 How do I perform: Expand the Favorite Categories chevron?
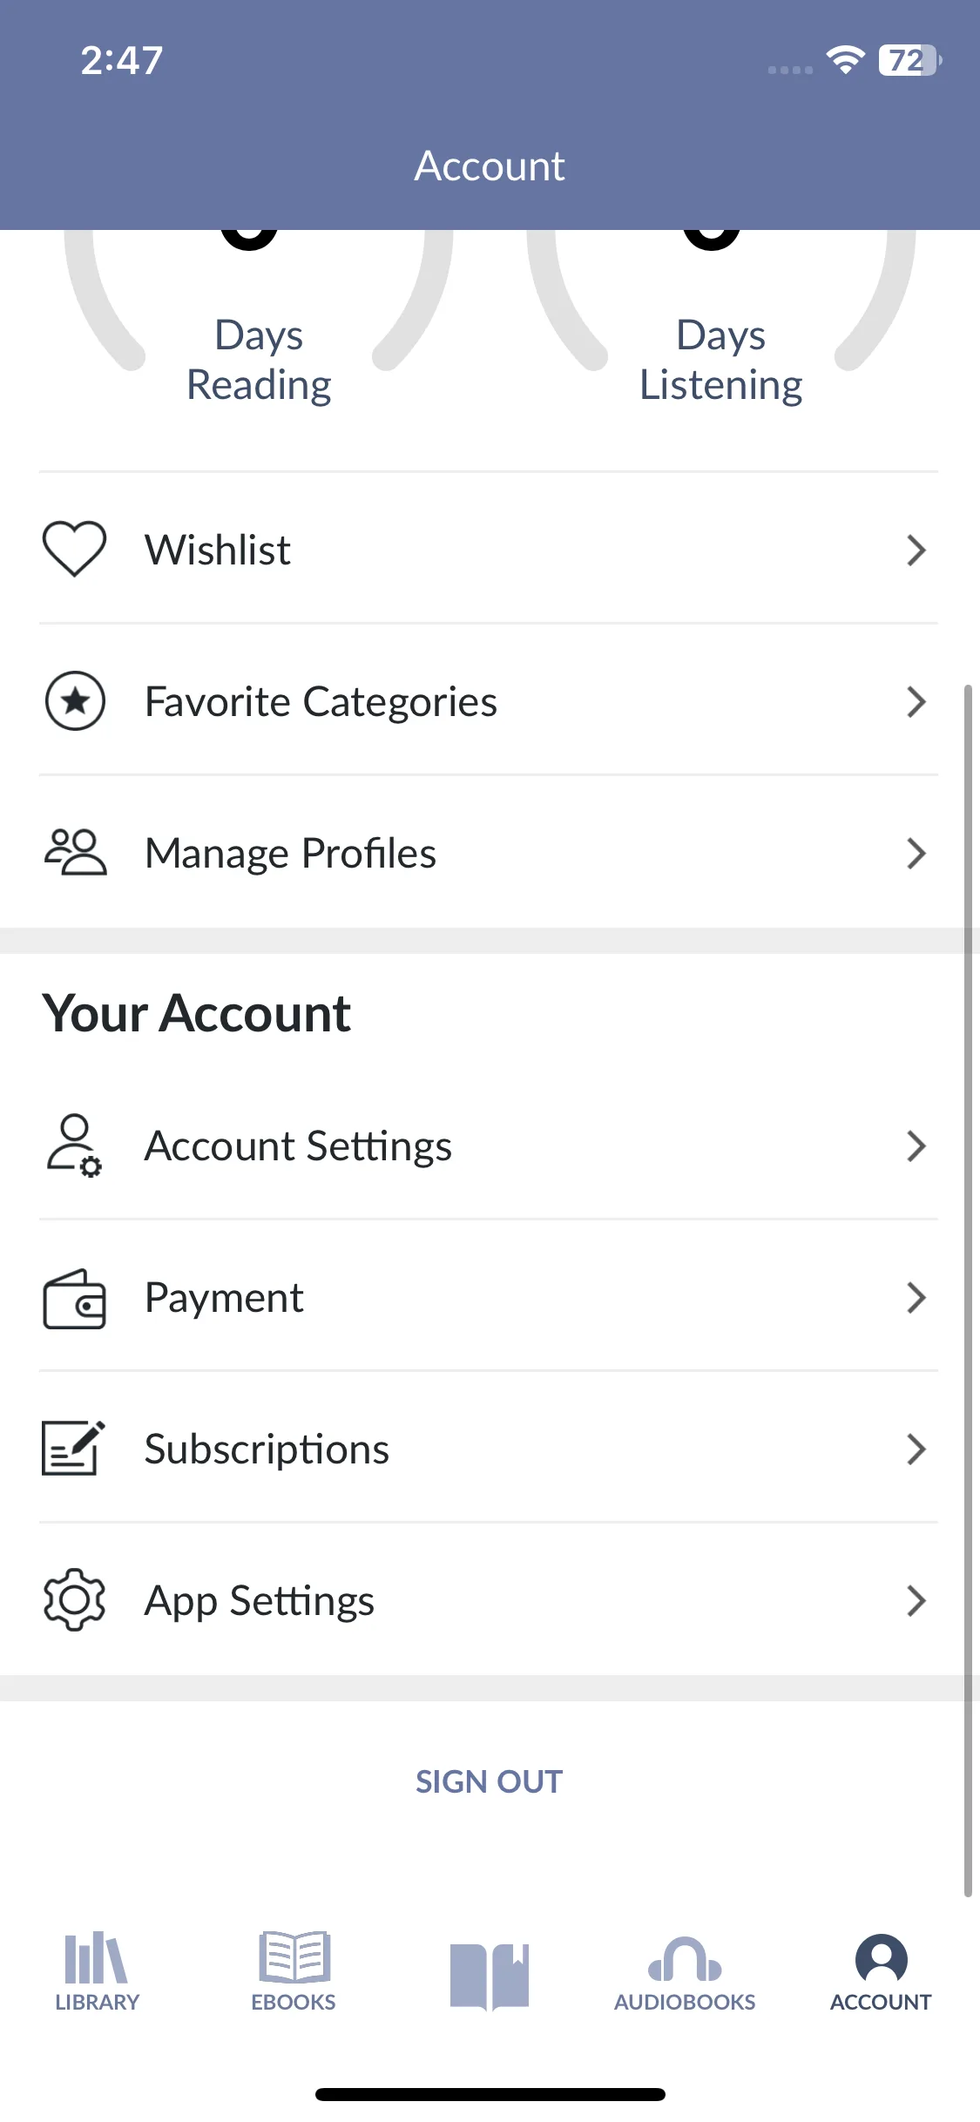pos(916,702)
